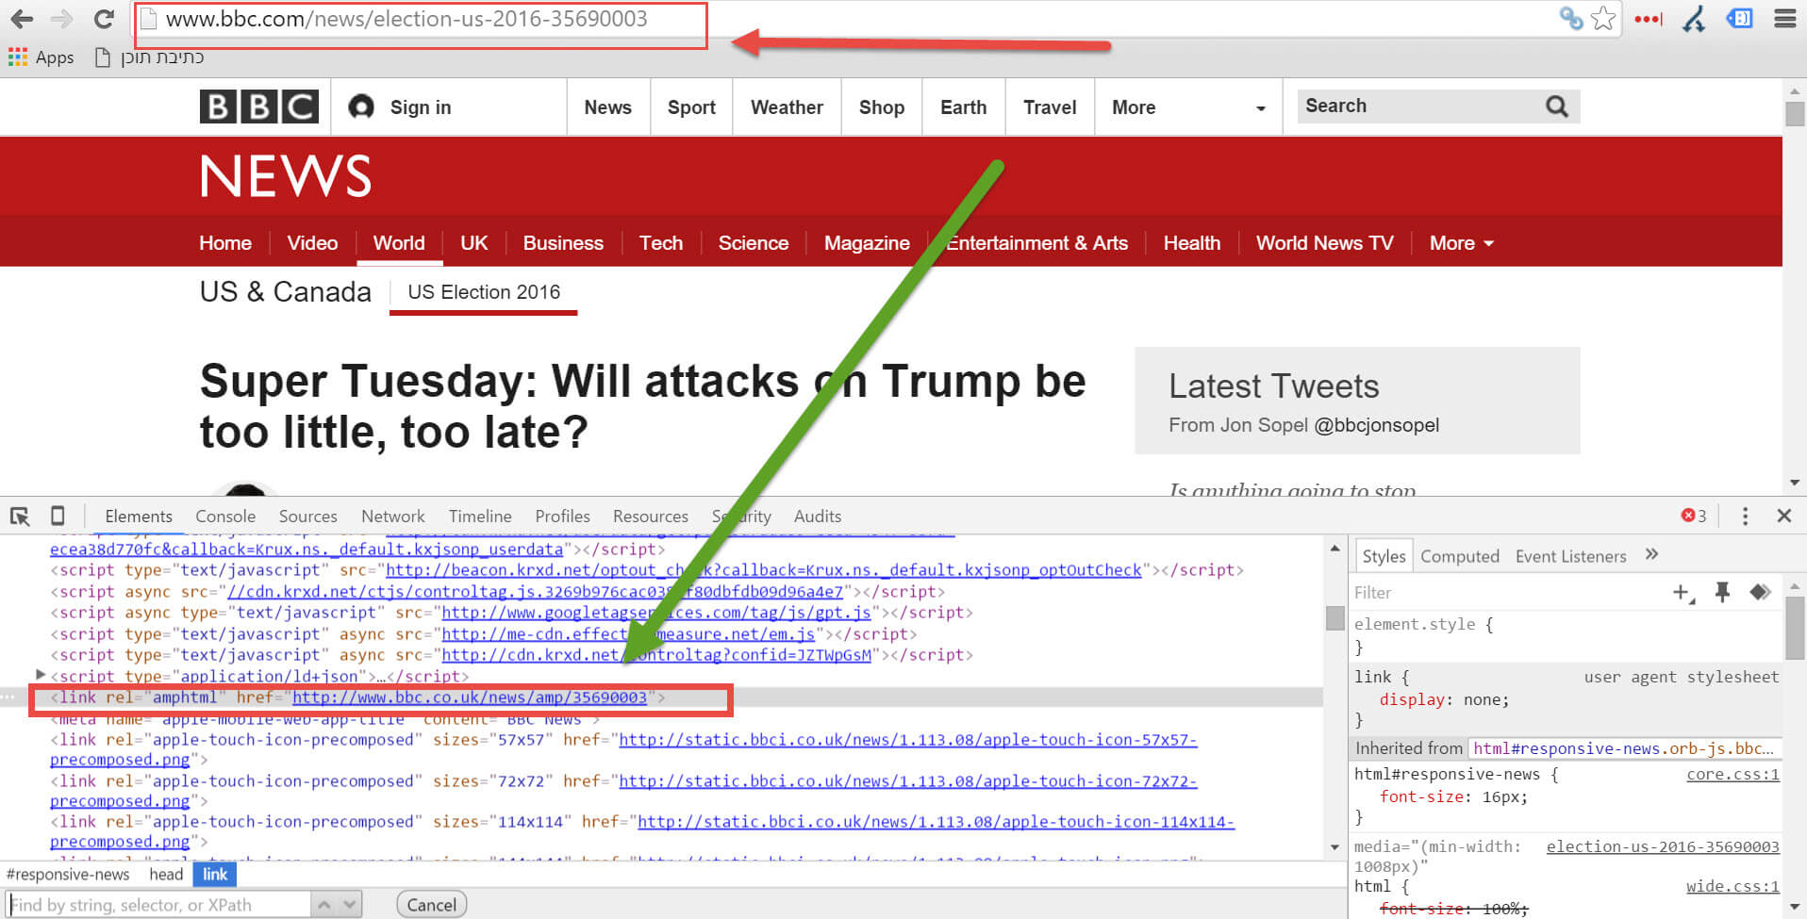Switch to the Network tab in DevTools

tap(392, 517)
